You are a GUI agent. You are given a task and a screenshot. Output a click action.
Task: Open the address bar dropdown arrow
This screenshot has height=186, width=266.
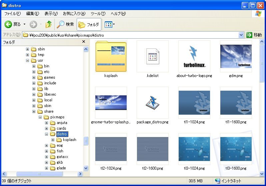pyautogui.click(x=241, y=35)
